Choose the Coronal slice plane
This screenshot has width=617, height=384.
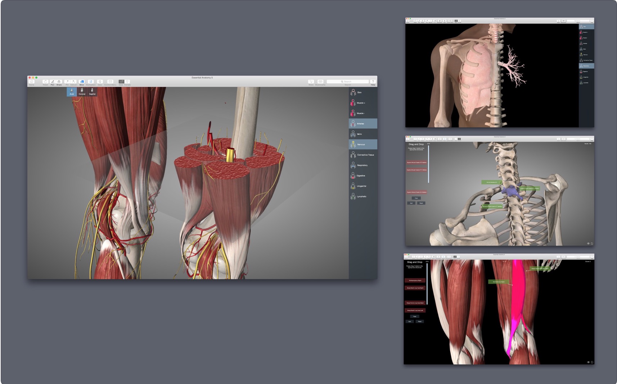click(82, 91)
